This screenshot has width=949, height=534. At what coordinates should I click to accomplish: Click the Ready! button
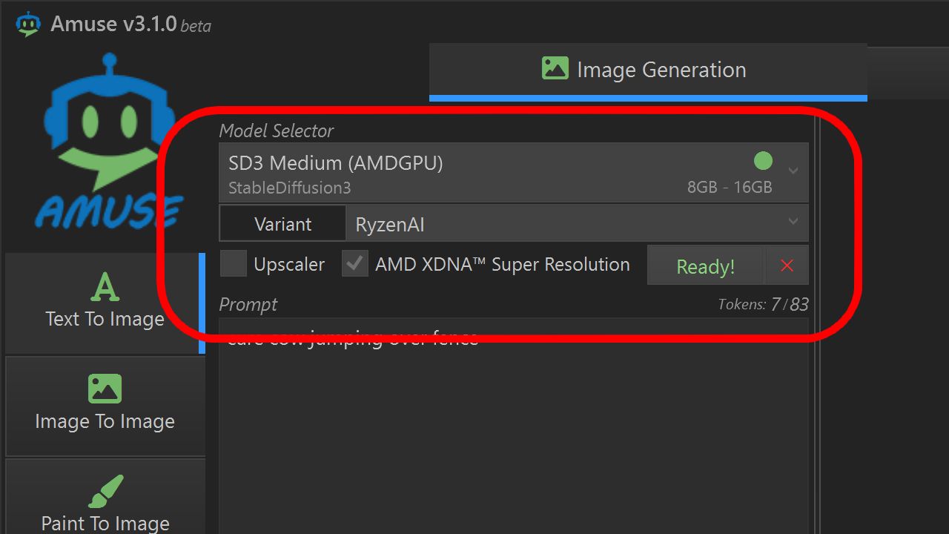click(x=704, y=265)
